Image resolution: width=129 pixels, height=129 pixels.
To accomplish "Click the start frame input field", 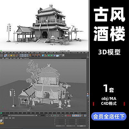I will point(4,115).
